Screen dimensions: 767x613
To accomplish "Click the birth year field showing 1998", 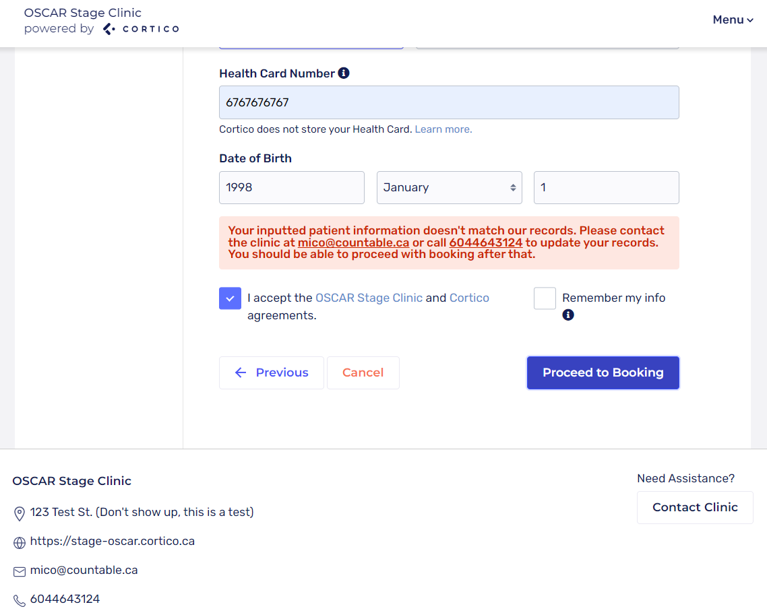I will [x=292, y=188].
